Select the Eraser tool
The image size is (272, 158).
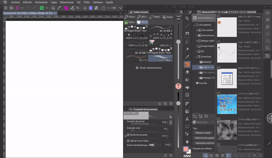pyautogui.click(x=187, y=72)
